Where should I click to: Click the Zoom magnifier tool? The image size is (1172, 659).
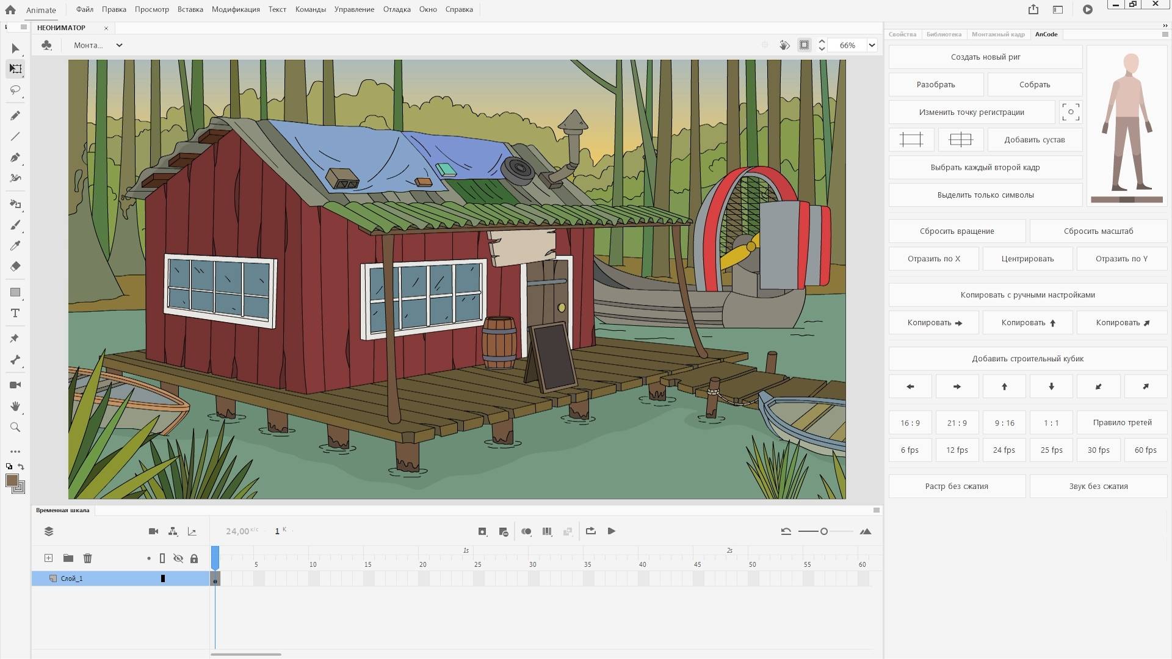tap(15, 427)
